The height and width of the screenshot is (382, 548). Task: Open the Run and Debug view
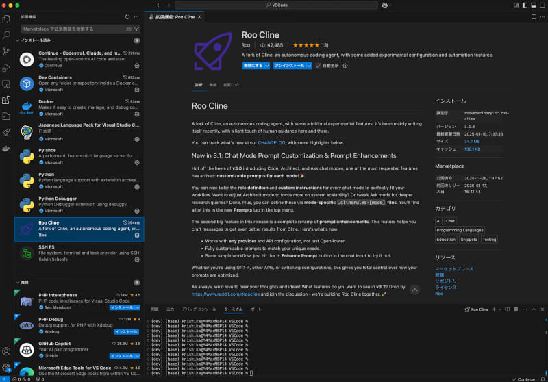pyautogui.click(x=6, y=67)
